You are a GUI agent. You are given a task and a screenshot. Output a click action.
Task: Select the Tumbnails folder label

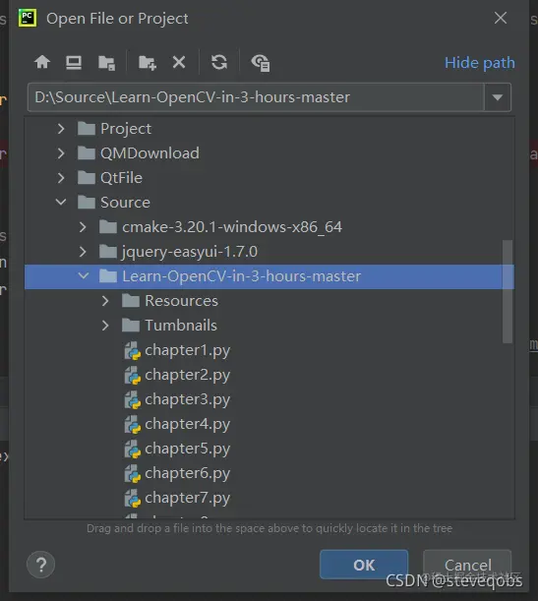click(181, 326)
